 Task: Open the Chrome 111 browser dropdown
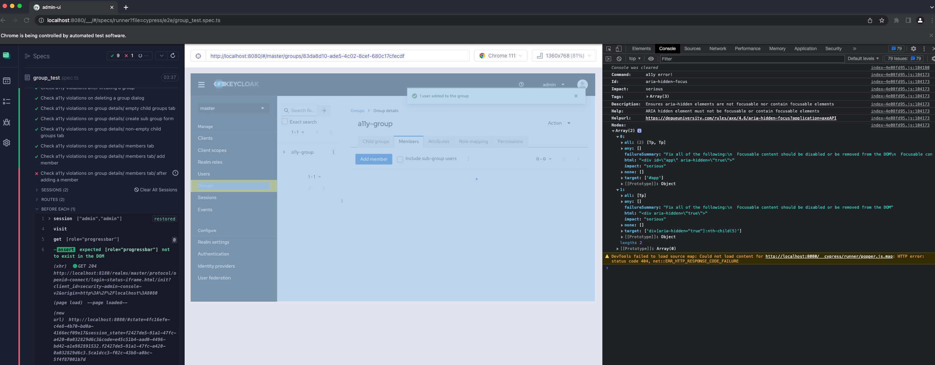pyautogui.click(x=500, y=56)
